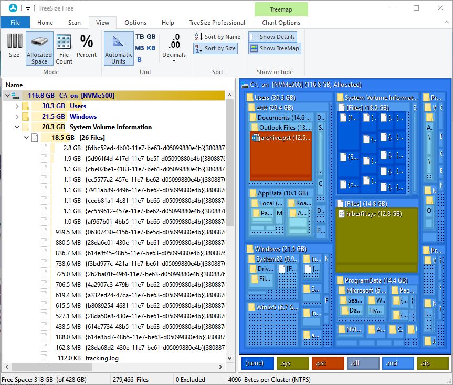Toggle Sort by Size
This screenshot has width=453, height=385.
pos(216,48)
